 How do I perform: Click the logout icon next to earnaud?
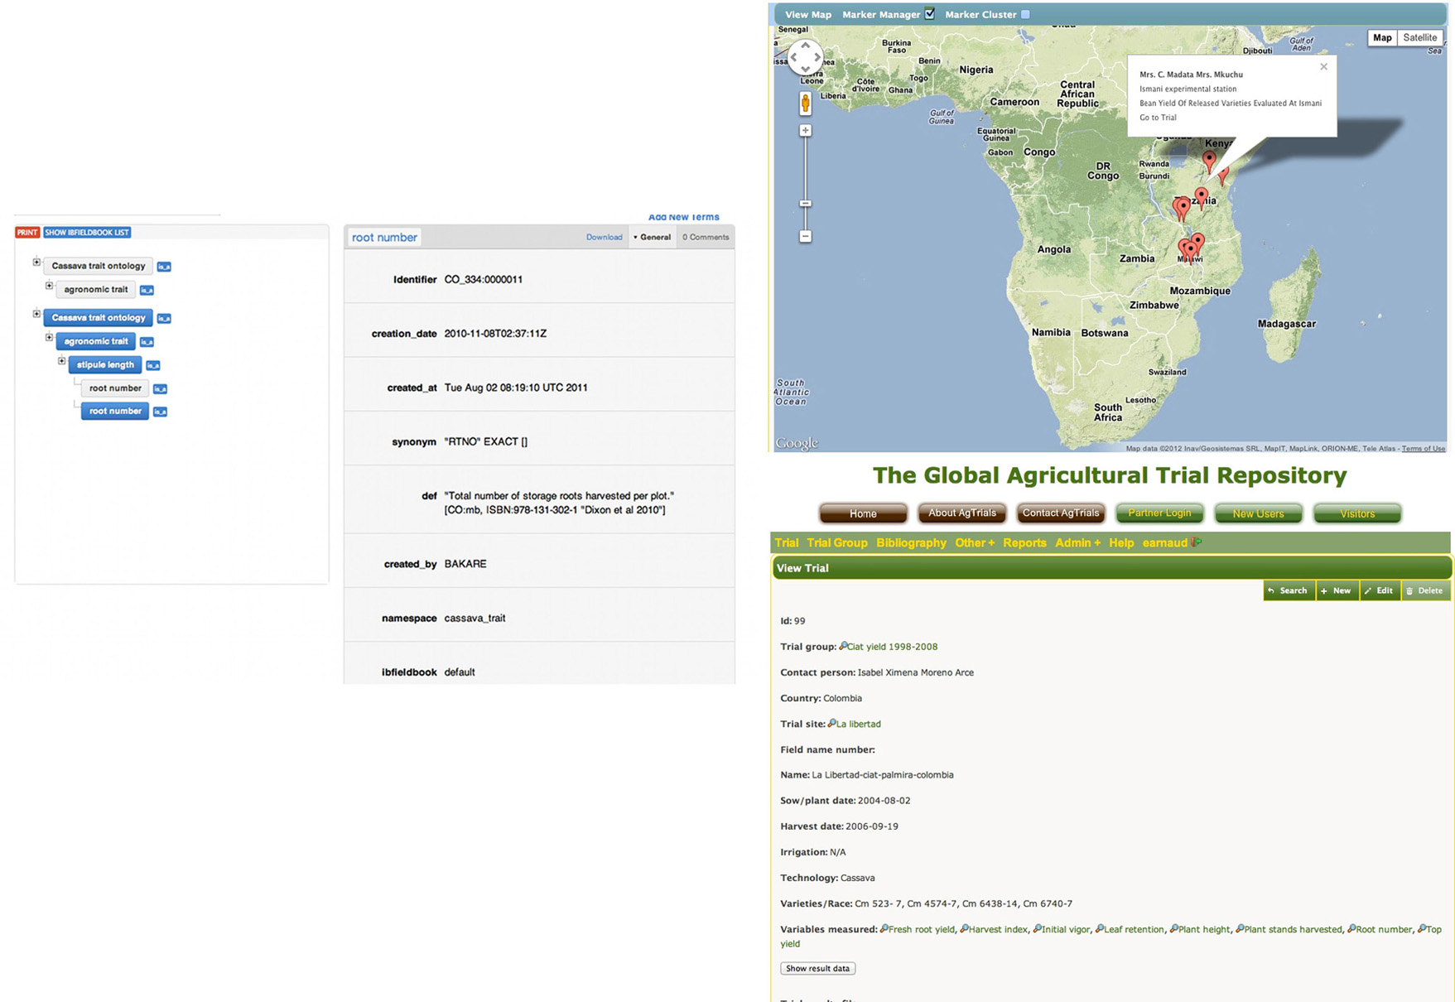click(1197, 542)
